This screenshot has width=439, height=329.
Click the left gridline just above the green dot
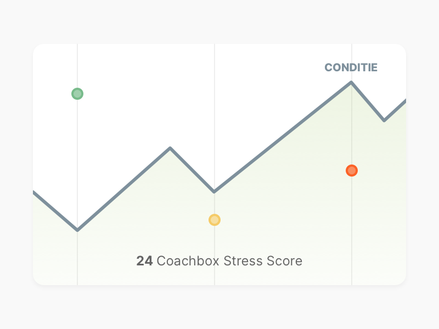[x=77, y=81]
